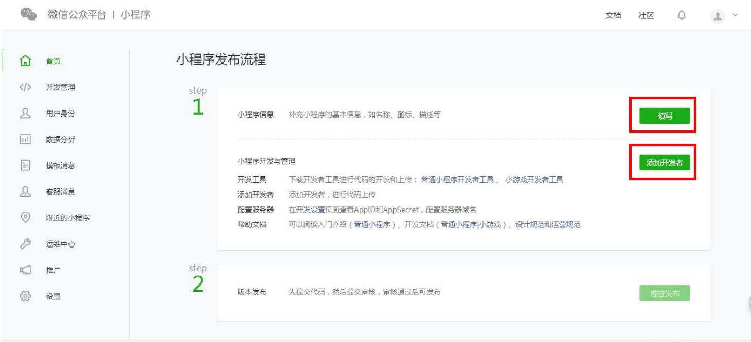This screenshot has height=342, width=751.
Task: Select 模板消息 in sidebar
Action: [60, 166]
